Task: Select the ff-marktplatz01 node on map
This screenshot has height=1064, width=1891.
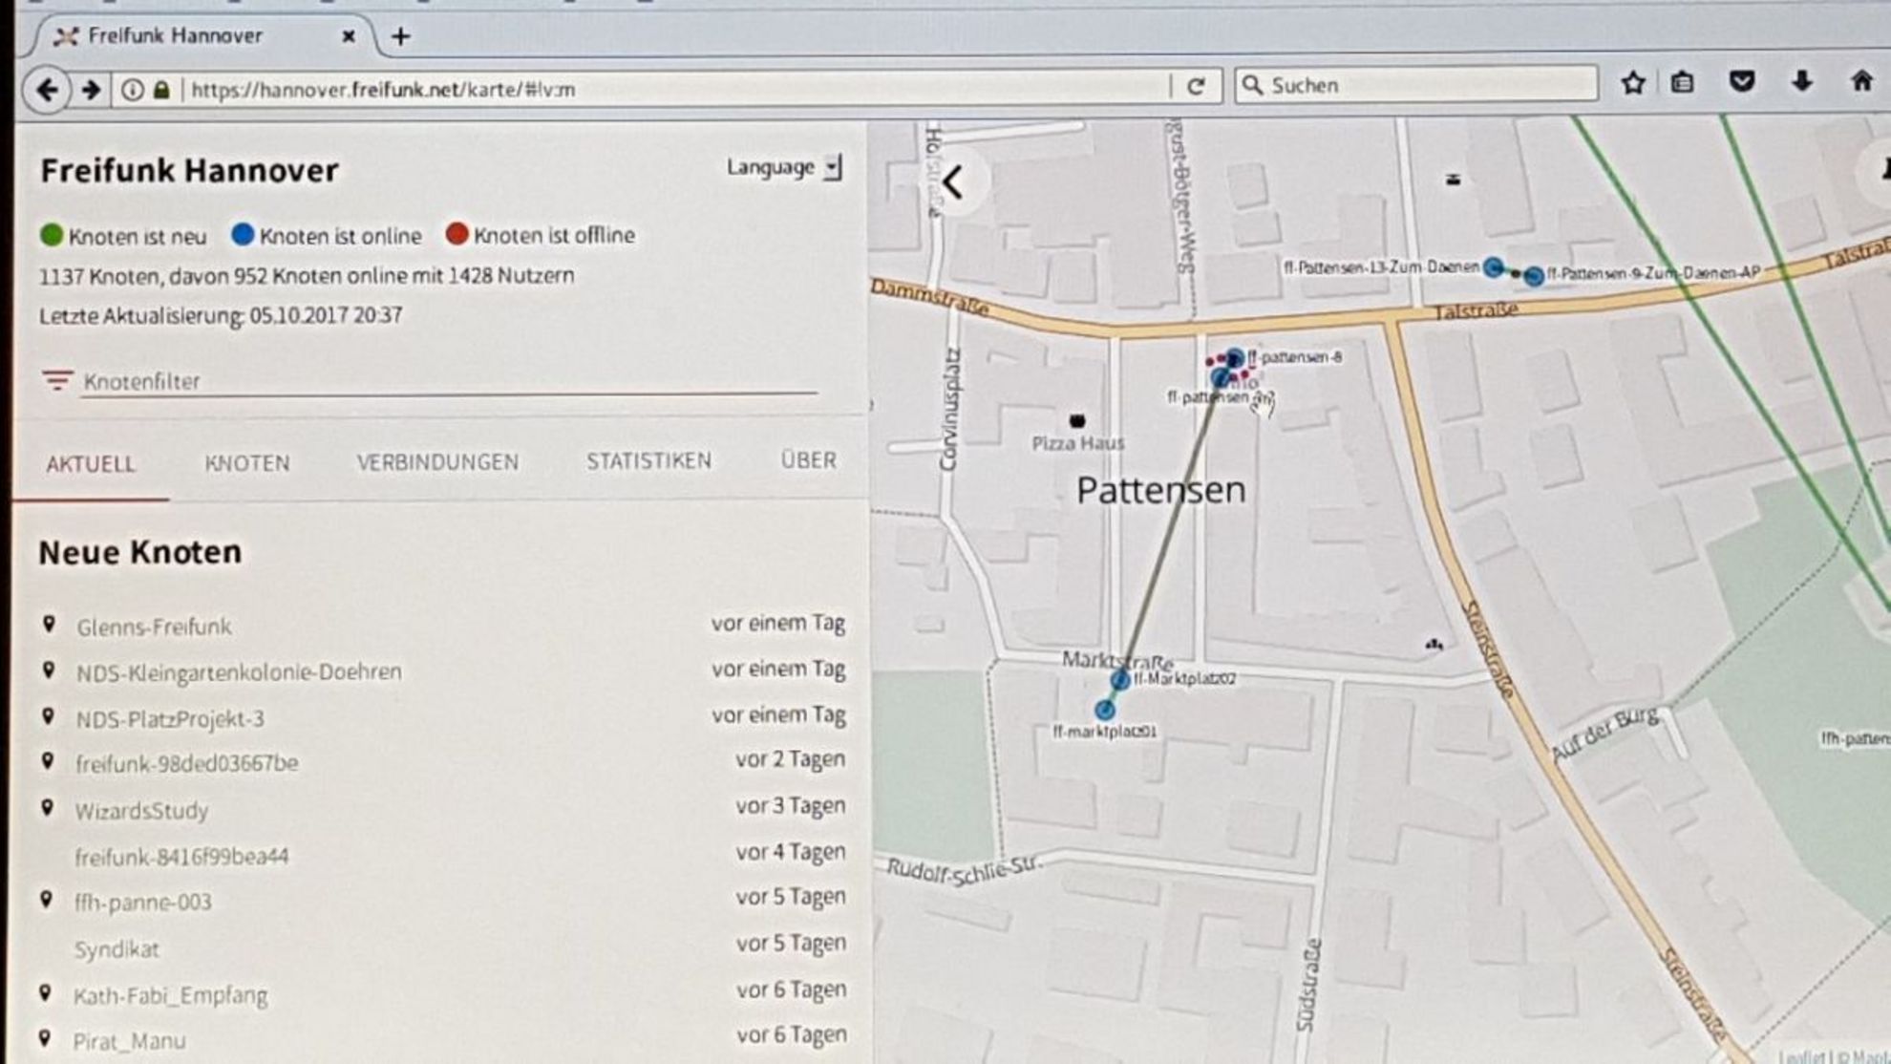Action: pyautogui.click(x=1104, y=710)
